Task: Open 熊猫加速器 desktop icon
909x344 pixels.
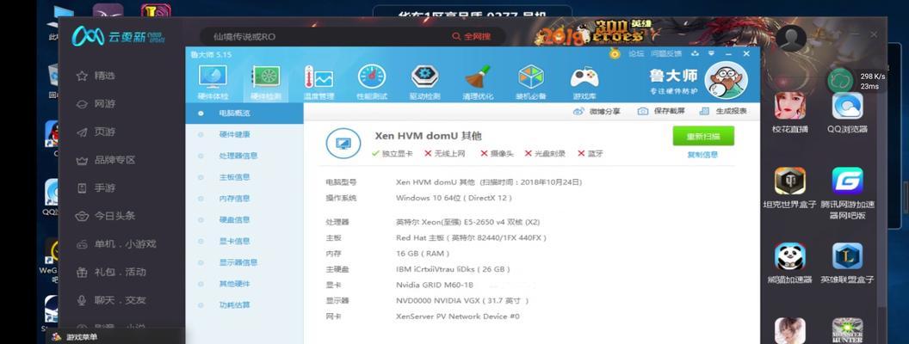Action: click(789, 263)
